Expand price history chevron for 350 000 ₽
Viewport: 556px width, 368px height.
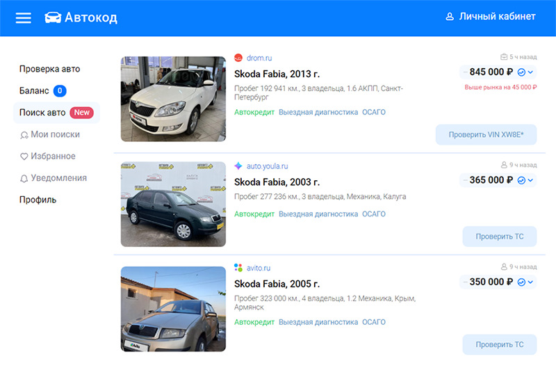pyautogui.click(x=530, y=282)
